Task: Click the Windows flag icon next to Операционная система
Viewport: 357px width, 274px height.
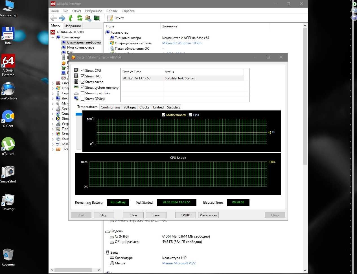Action: click(x=112, y=43)
